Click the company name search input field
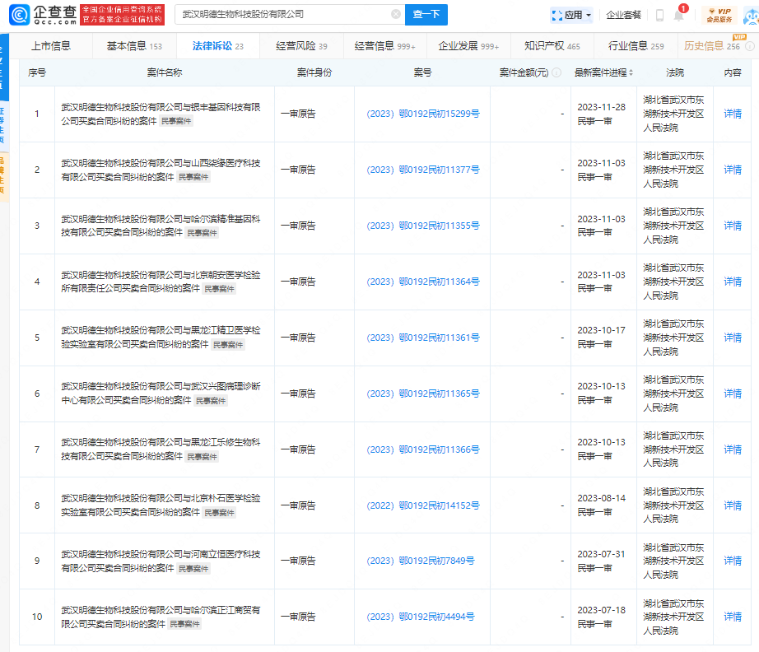 (280, 15)
